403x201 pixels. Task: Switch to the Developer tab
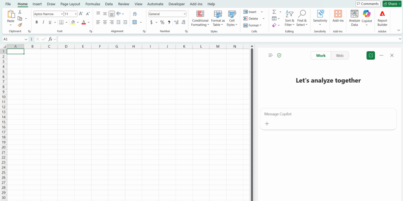point(177,4)
